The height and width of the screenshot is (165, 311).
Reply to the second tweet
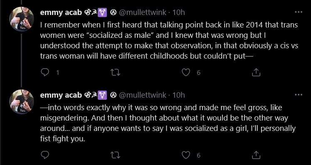tap(45, 155)
